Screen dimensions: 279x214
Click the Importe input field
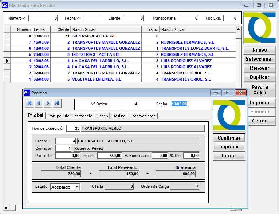point(110,156)
